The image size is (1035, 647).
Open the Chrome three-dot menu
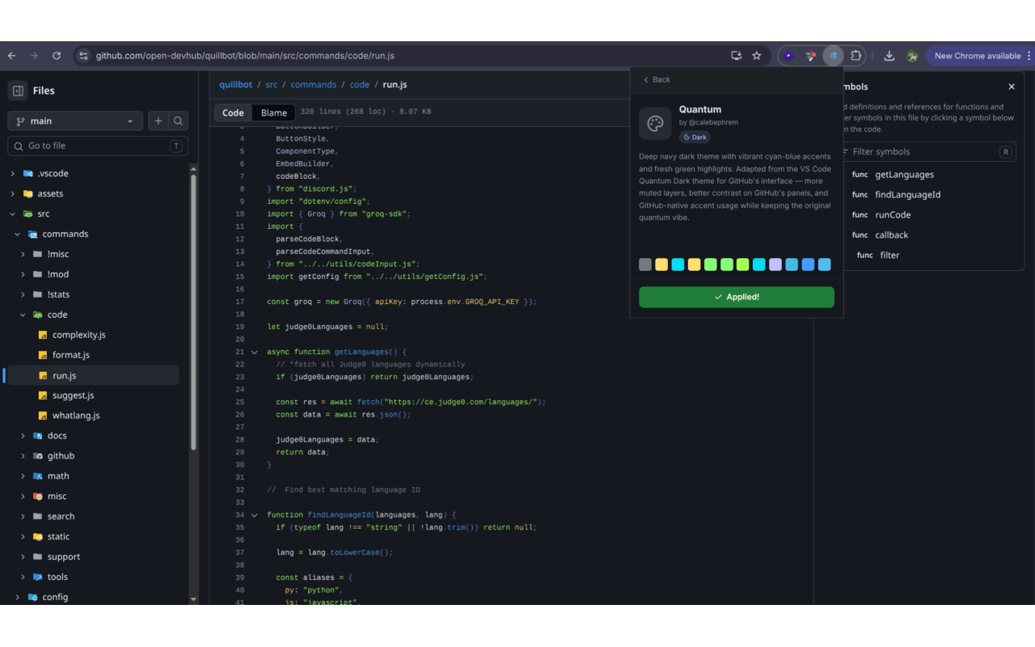(x=1029, y=56)
